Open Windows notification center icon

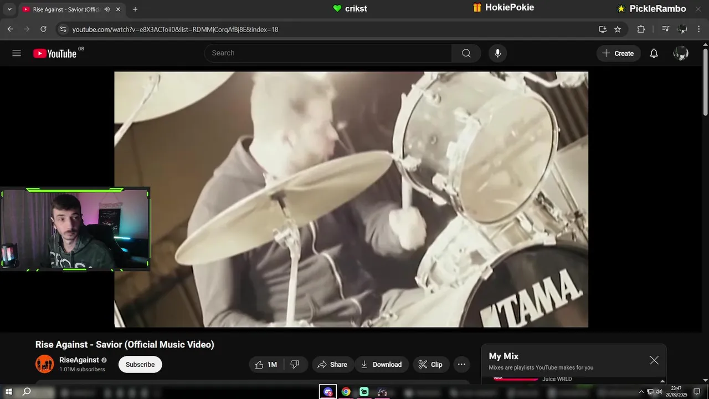coord(697,392)
